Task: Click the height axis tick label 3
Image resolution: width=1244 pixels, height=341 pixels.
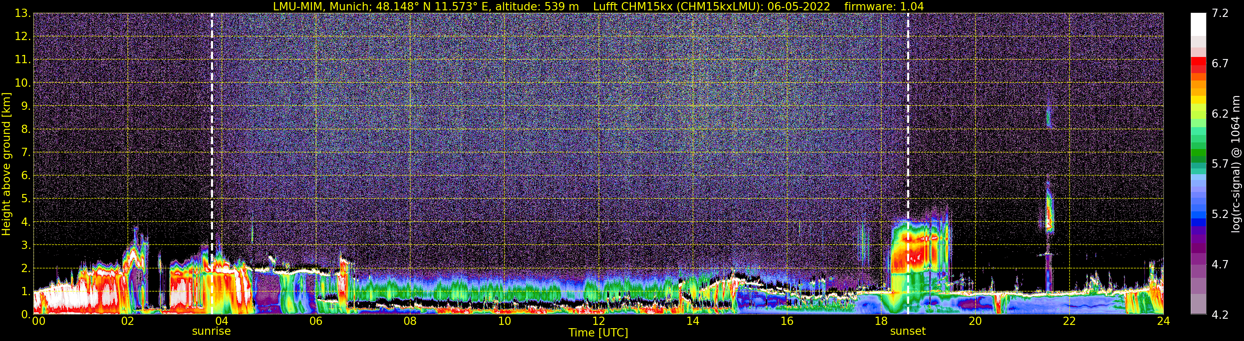Action: [x=26, y=245]
